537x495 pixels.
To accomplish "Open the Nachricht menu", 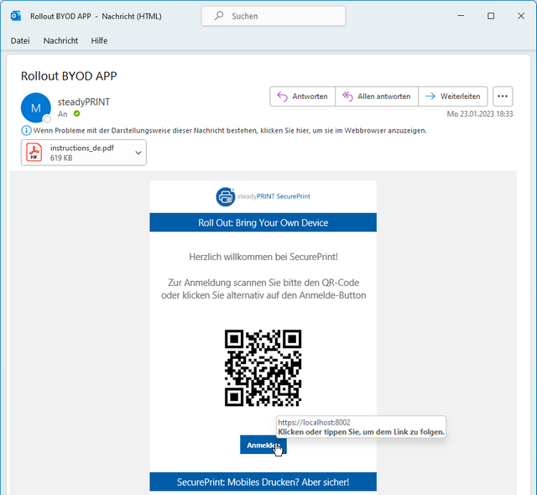I will point(60,41).
